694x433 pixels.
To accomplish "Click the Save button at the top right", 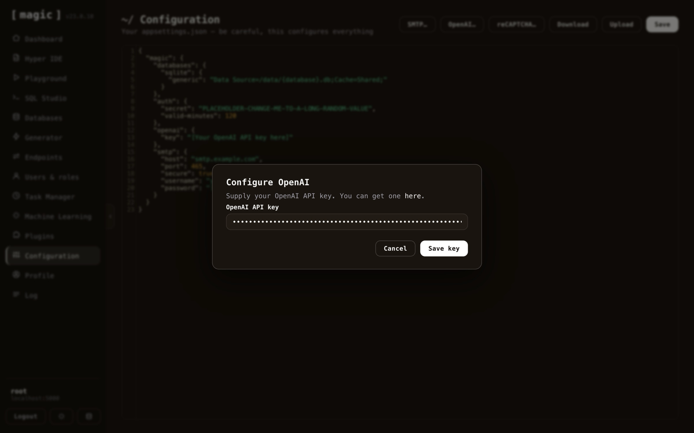I will pos(662,24).
